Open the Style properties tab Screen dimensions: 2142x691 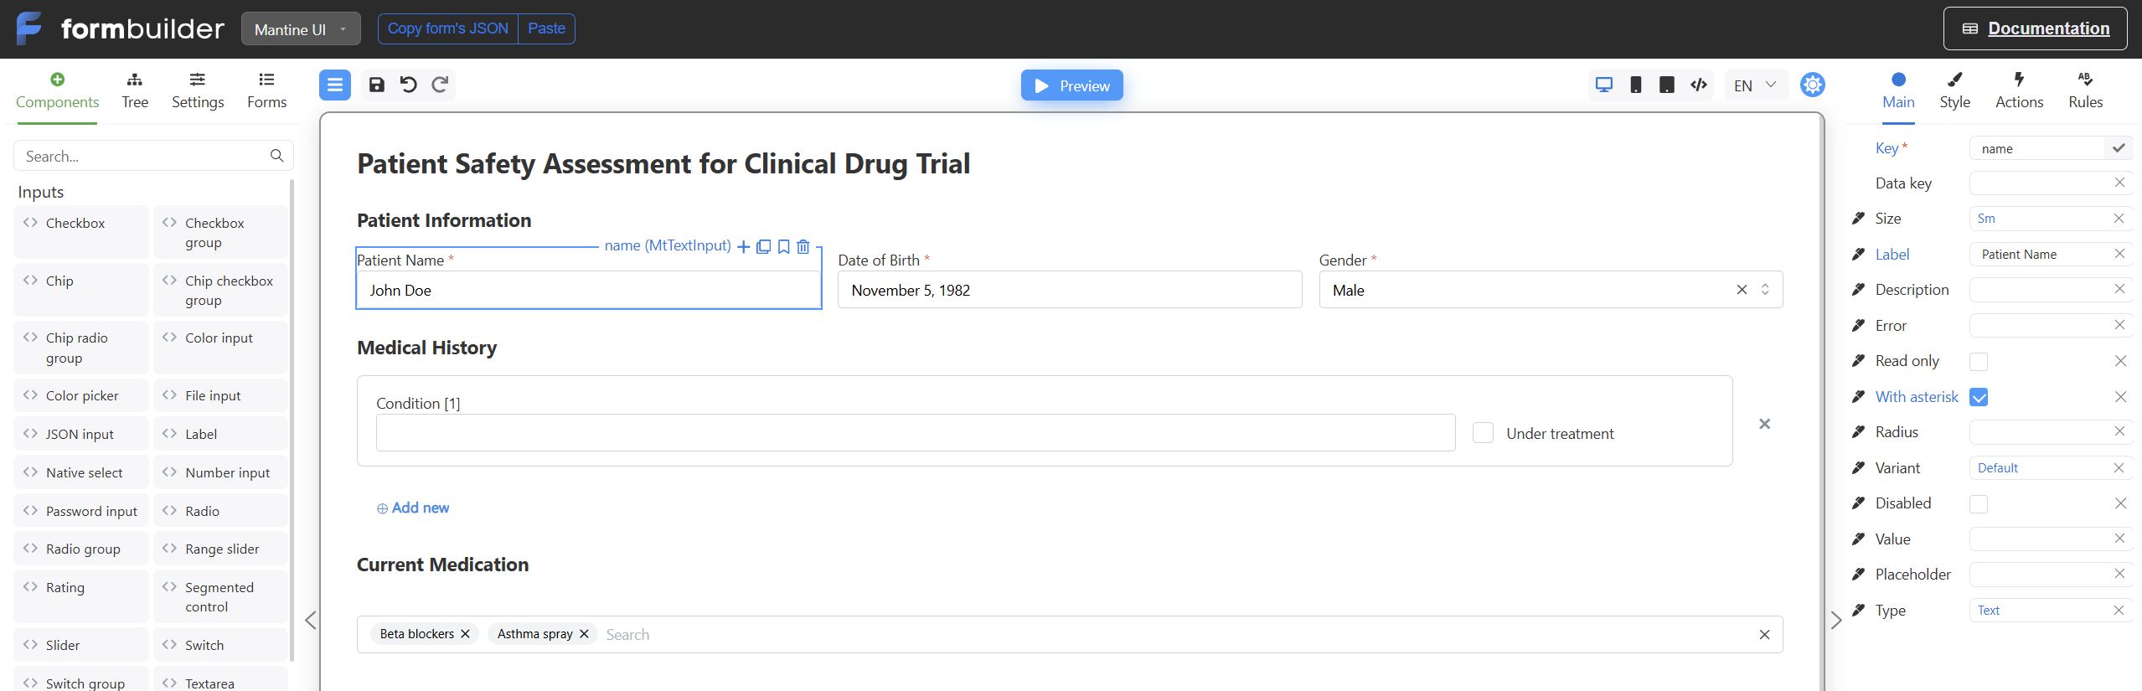[1954, 91]
